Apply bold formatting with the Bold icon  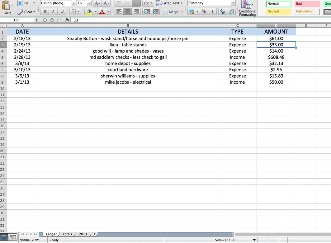click(45, 11)
